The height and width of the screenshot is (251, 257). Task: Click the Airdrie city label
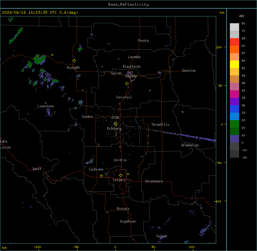120,160
